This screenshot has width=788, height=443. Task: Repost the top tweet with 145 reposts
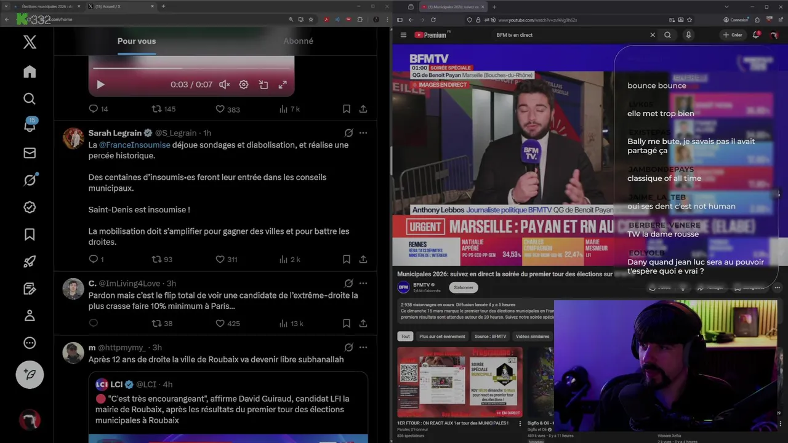click(x=164, y=109)
